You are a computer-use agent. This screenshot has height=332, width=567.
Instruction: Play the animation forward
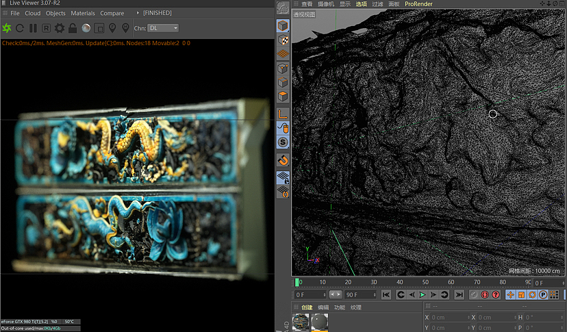pyautogui.click(x=423, y=294)
